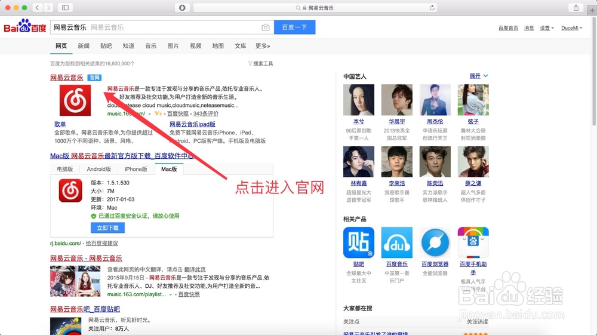Click the Mac version app icon
597x335 pixels.
point(70,190)
